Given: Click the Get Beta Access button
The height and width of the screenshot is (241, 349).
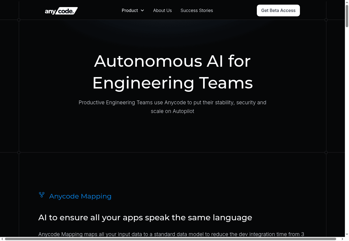Looking at the screenshot, I should tap(278, 10).
